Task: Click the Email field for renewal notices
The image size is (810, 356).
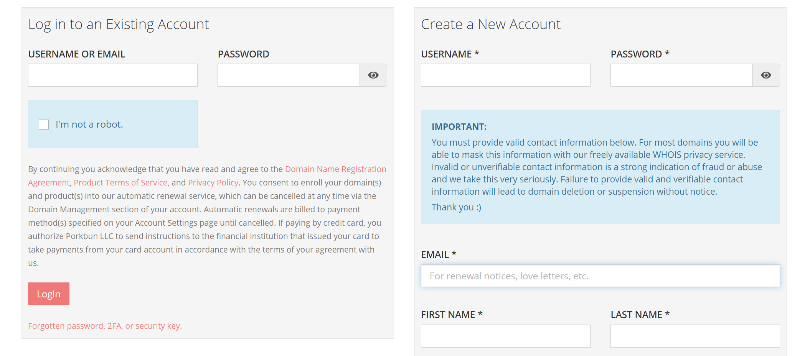Action: (x=600, y=276)
